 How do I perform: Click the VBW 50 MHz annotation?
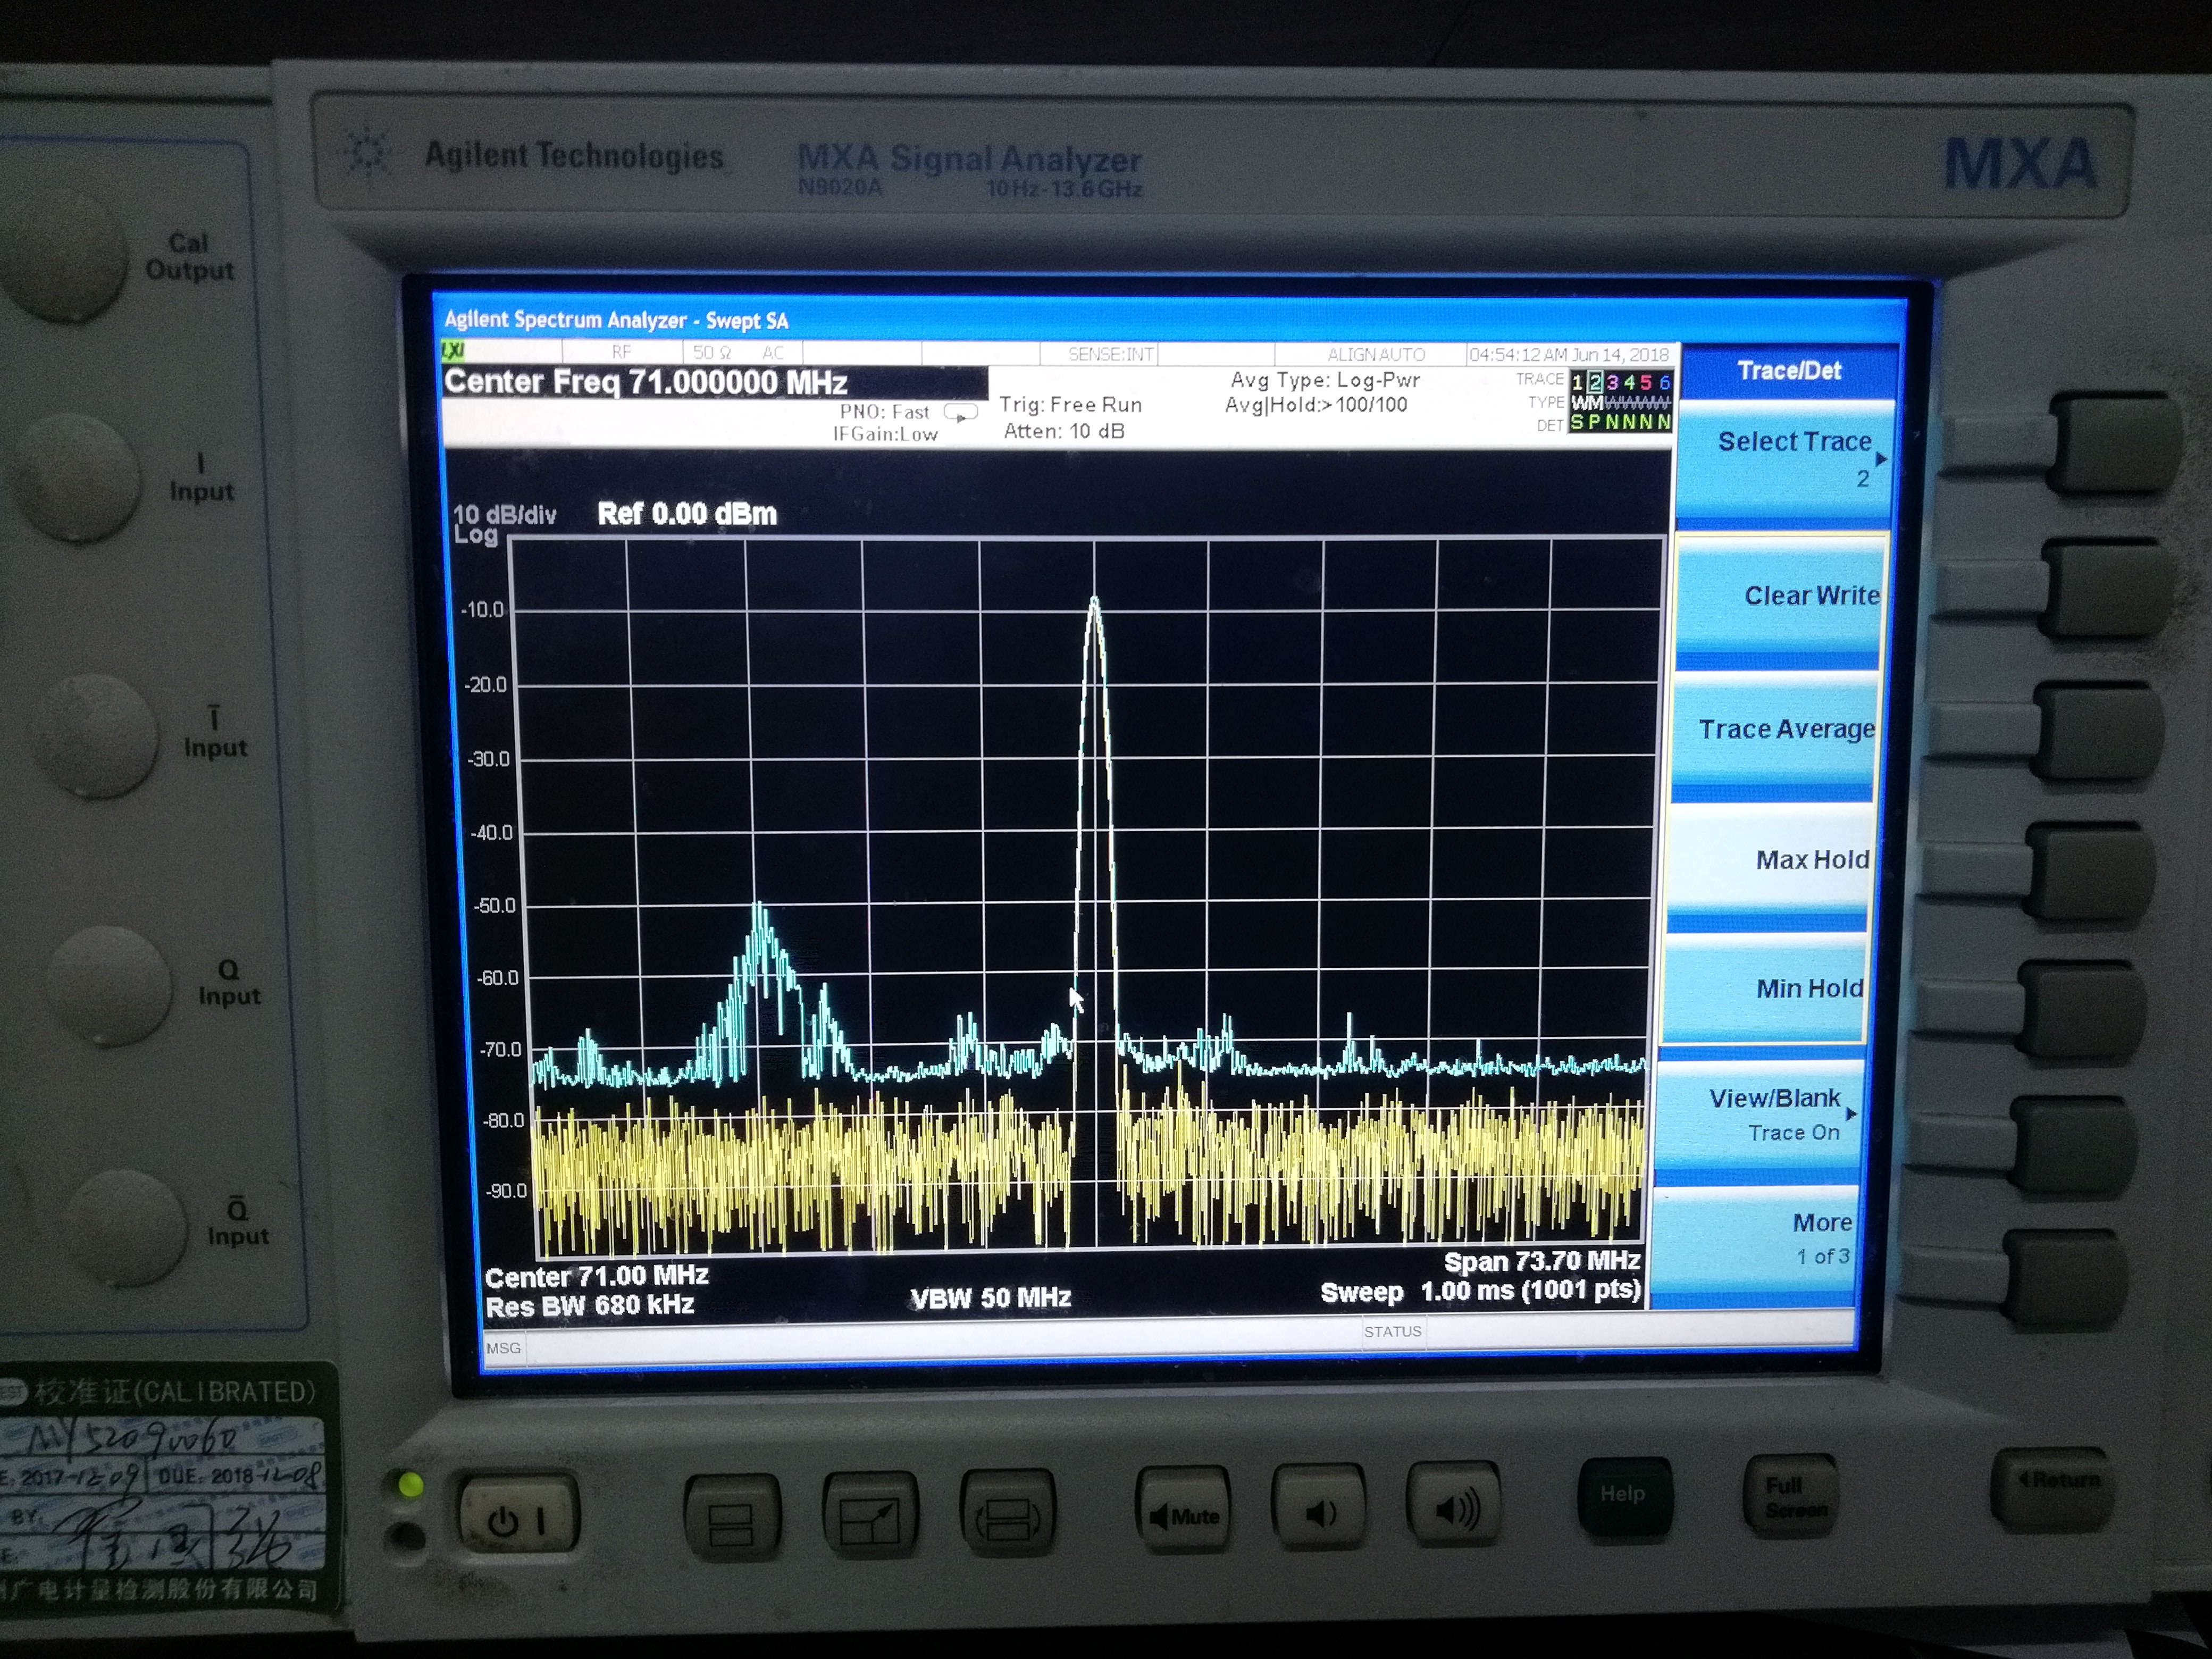coord(990,1298)
